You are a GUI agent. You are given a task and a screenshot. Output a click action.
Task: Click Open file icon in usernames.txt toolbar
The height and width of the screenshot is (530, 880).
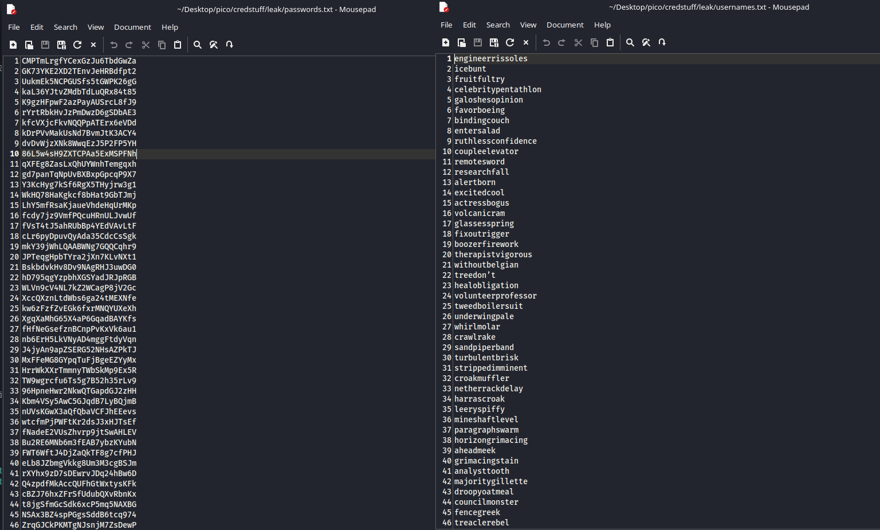point(462,42)
